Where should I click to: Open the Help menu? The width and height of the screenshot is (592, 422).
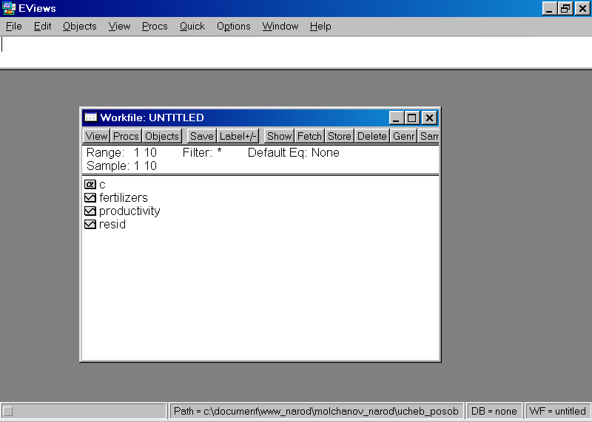320,26
